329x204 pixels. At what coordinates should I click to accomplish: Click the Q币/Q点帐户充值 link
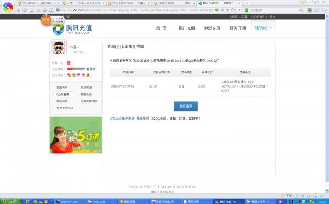[122, 119]
